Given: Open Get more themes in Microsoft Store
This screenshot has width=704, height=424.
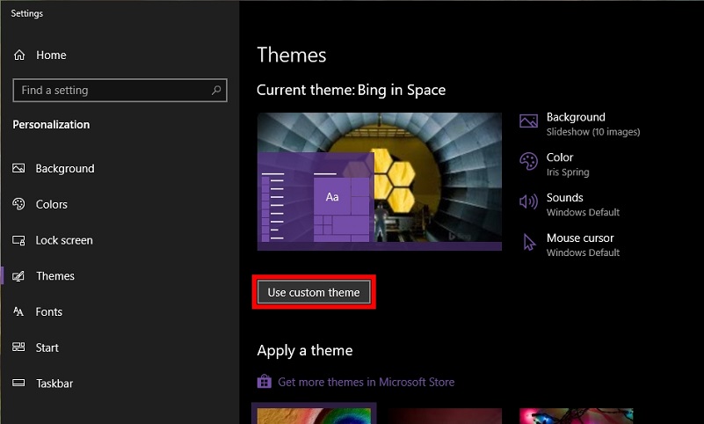Looking at the screenshot, I should pyautogui.click(x=366, y=382).
